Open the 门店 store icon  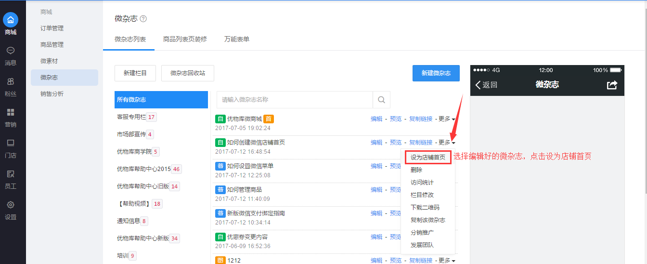coord(11,143)
